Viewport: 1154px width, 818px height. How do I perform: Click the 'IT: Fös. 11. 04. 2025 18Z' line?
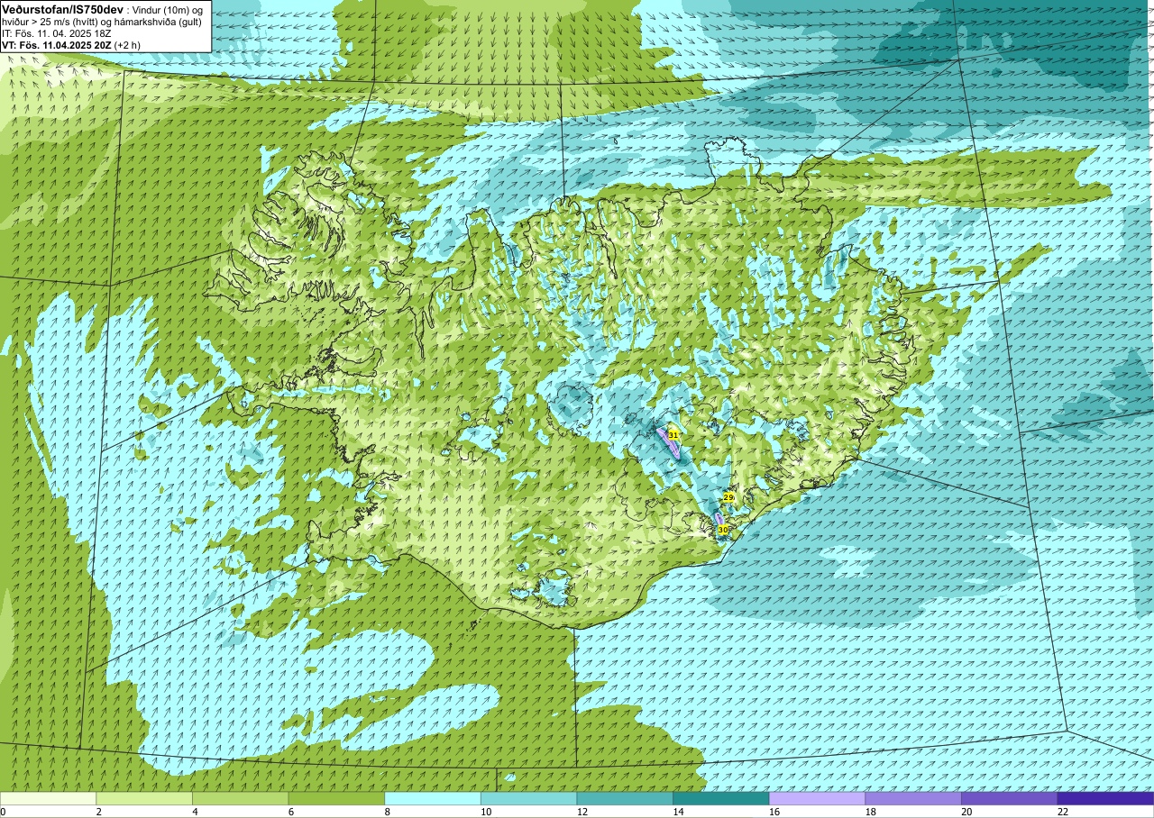[x=57, y=33]
